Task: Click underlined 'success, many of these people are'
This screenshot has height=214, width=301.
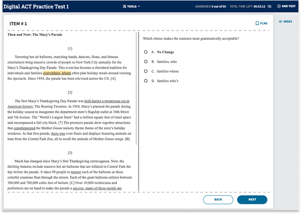Action: 97,188
